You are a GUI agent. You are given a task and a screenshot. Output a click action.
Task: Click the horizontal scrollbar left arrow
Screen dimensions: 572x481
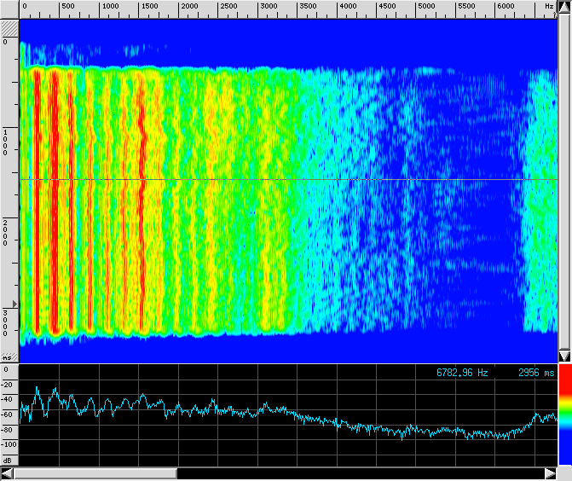coord(8,473)
